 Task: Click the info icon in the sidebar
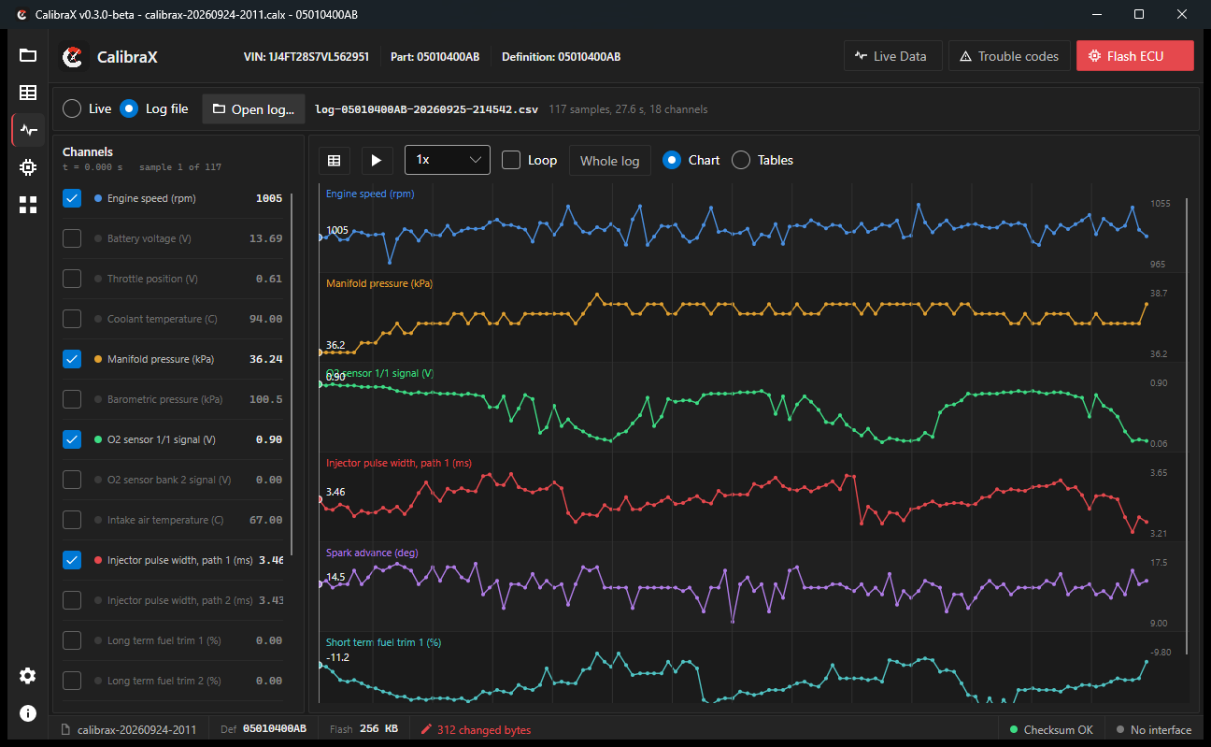28,713
